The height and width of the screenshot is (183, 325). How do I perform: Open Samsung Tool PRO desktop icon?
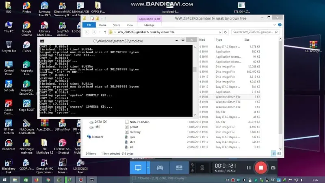point(44,9)
